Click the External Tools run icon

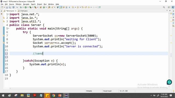(35, 7)
